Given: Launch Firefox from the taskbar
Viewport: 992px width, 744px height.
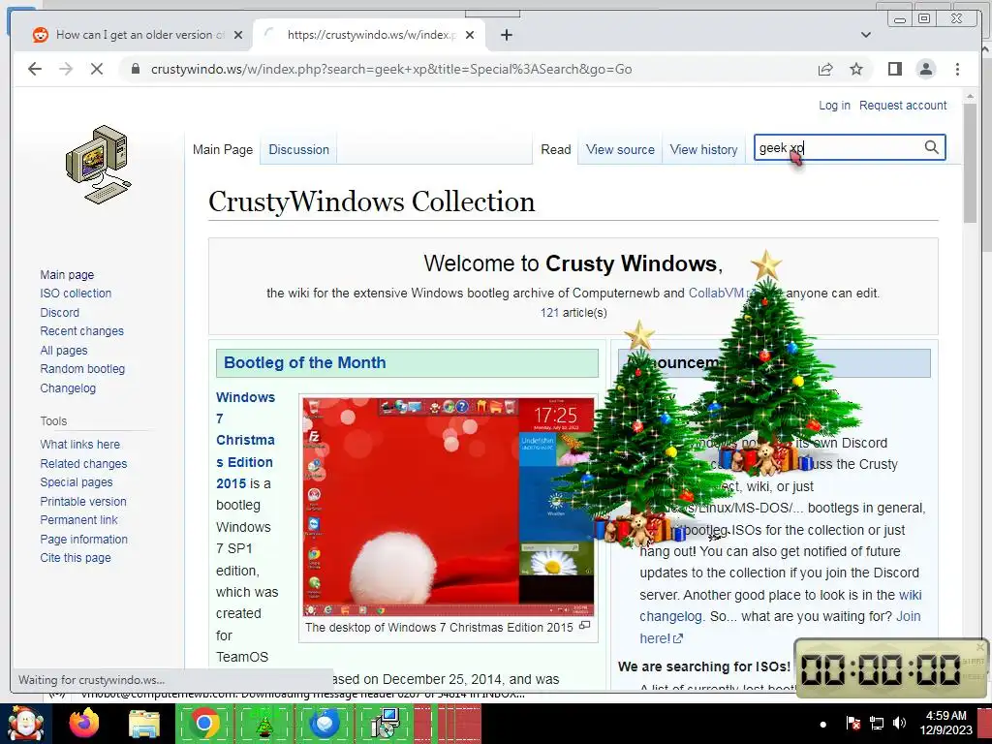Looking at the screenshot, I should [84, 724].
